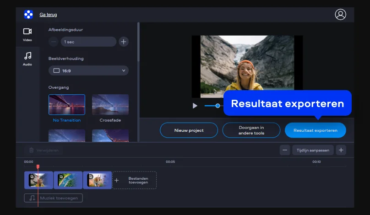Select the No Transition thumbnail

point(67,104)
